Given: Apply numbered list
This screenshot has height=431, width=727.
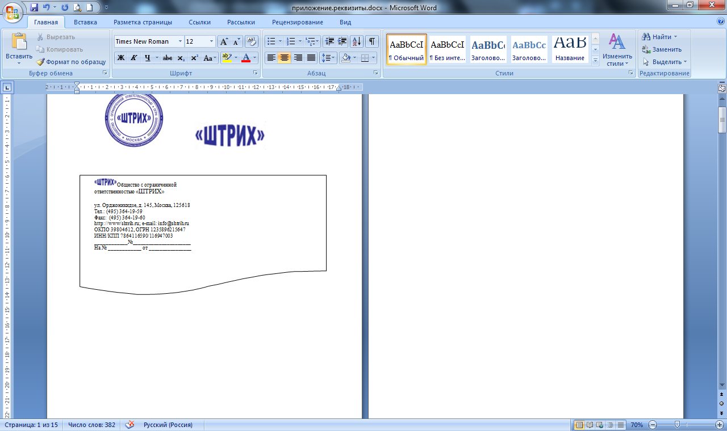Looking at the screenshot, I should [x=291, y=41].
